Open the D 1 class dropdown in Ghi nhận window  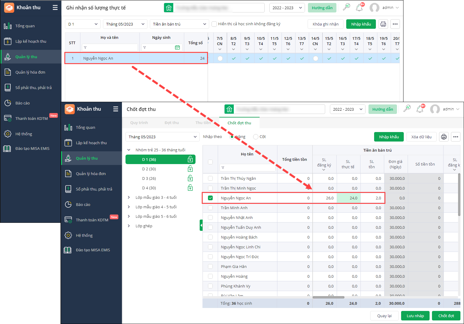[83, 24]
